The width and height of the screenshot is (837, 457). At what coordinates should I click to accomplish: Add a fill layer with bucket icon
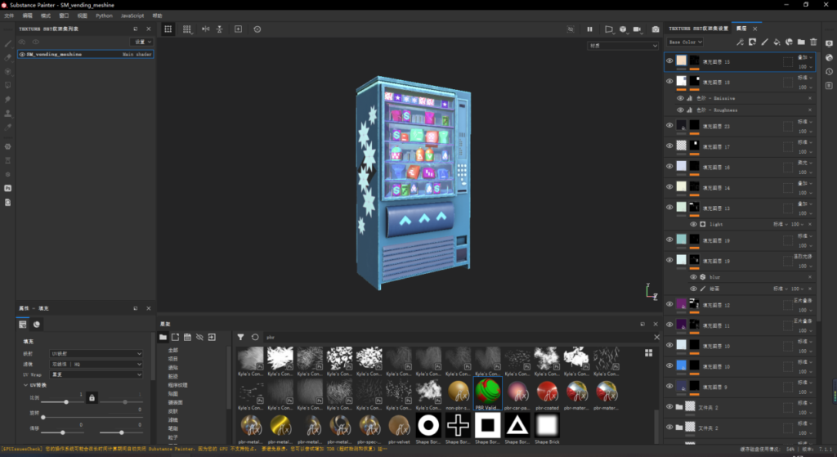(x=777, y=42)
